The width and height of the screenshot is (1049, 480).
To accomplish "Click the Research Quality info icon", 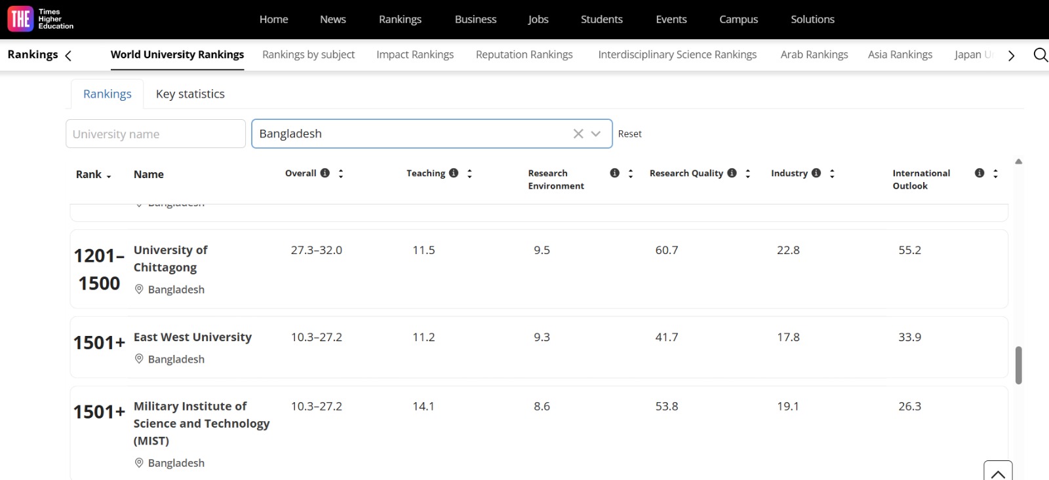I will [x=732, y=173].
